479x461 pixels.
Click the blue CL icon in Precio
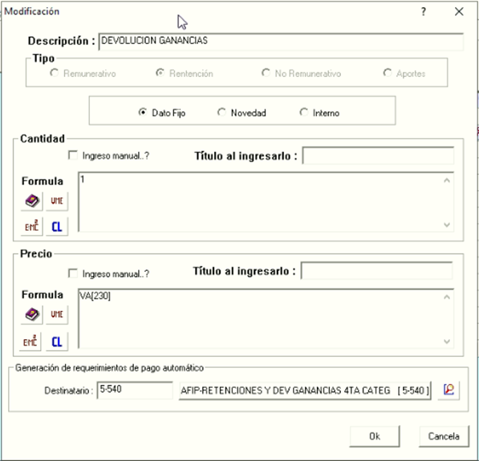(57, 342)
